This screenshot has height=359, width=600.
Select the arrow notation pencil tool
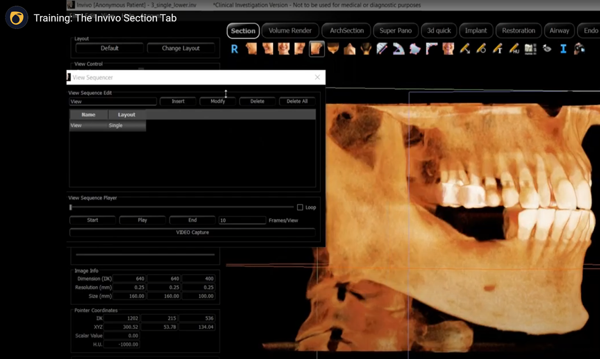pos(465,49)
